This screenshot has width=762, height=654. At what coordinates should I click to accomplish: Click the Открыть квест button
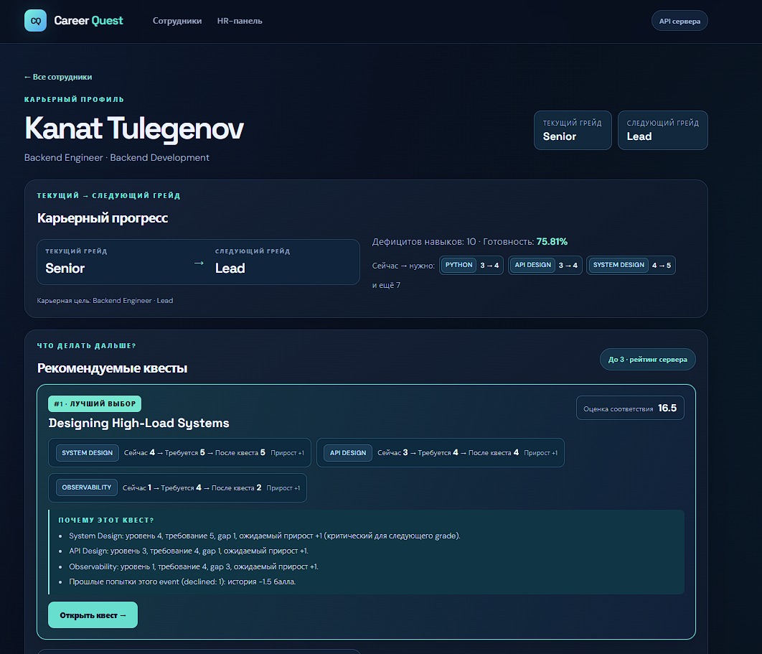point(93,615)
